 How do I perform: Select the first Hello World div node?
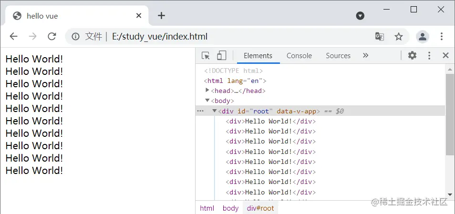pos(271,121)
